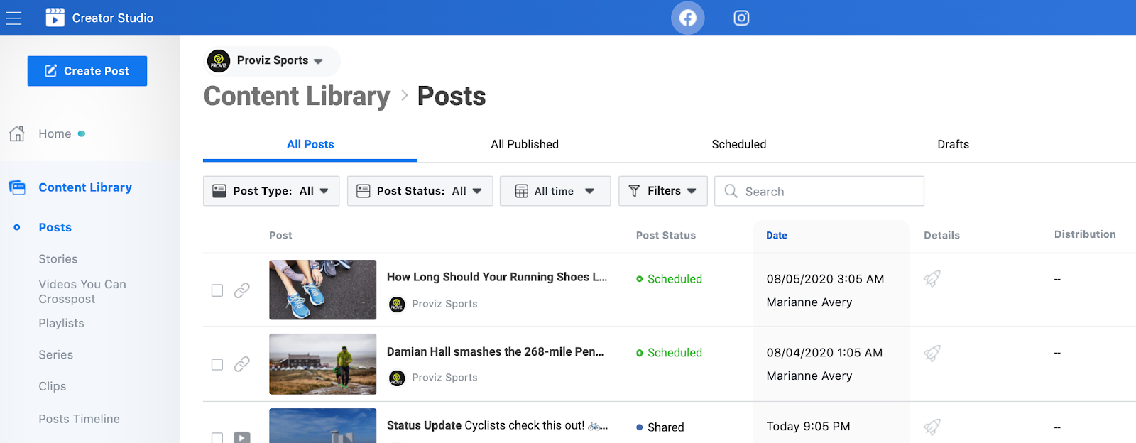Viewport: 1136px width, 443px height.
Task: Click the Home house icon in sidebar
Action: [x=17, y=133]
